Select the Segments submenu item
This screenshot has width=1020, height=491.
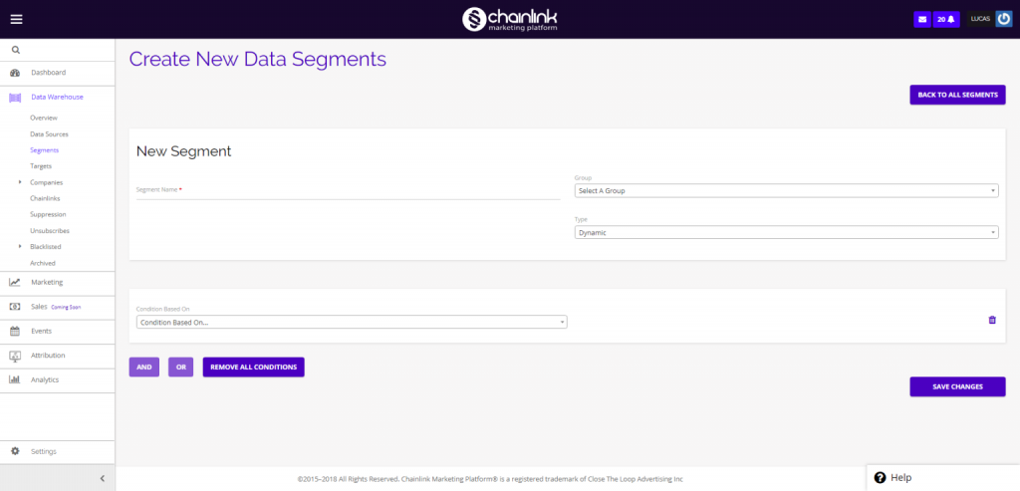44,150
